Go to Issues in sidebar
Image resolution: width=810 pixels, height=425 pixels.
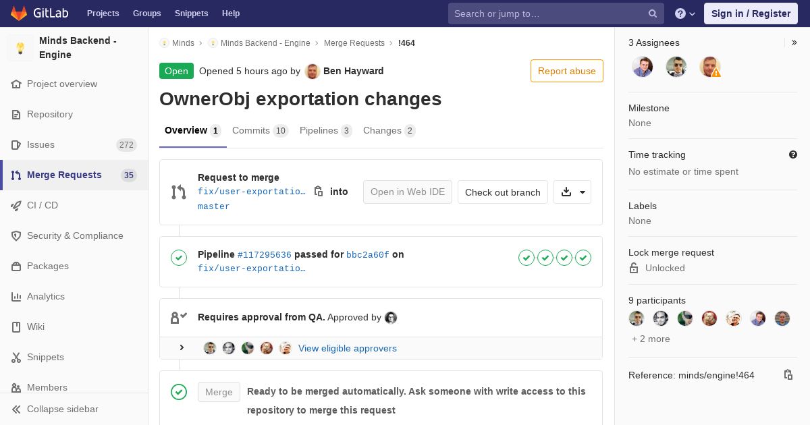pos(40,144)
